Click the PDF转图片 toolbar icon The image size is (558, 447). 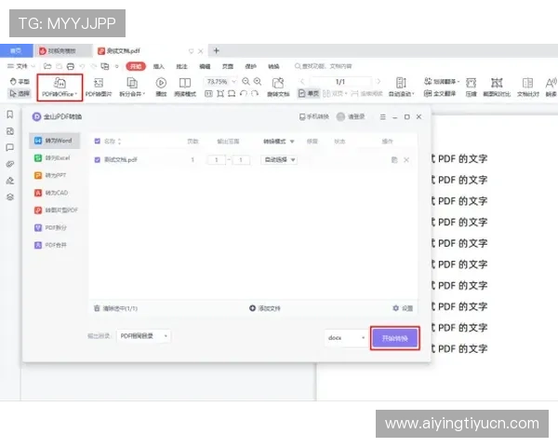[99, 88]
